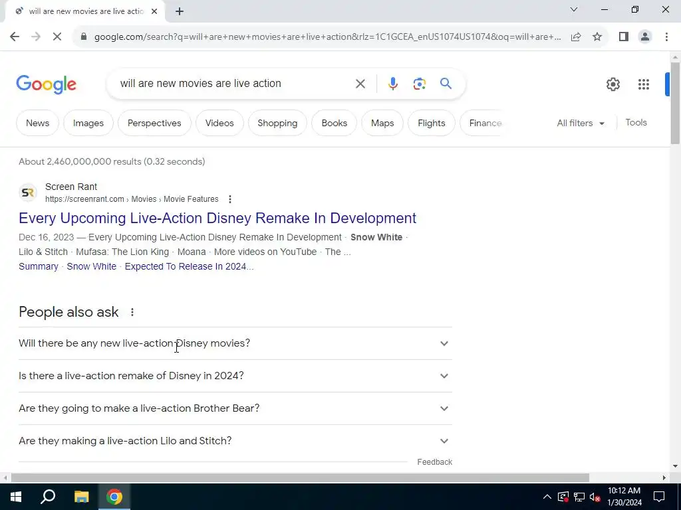The height and width of the screenshot is (510, 681).
Task: Jump to Snow White sitelink
Action: (91, 267)
